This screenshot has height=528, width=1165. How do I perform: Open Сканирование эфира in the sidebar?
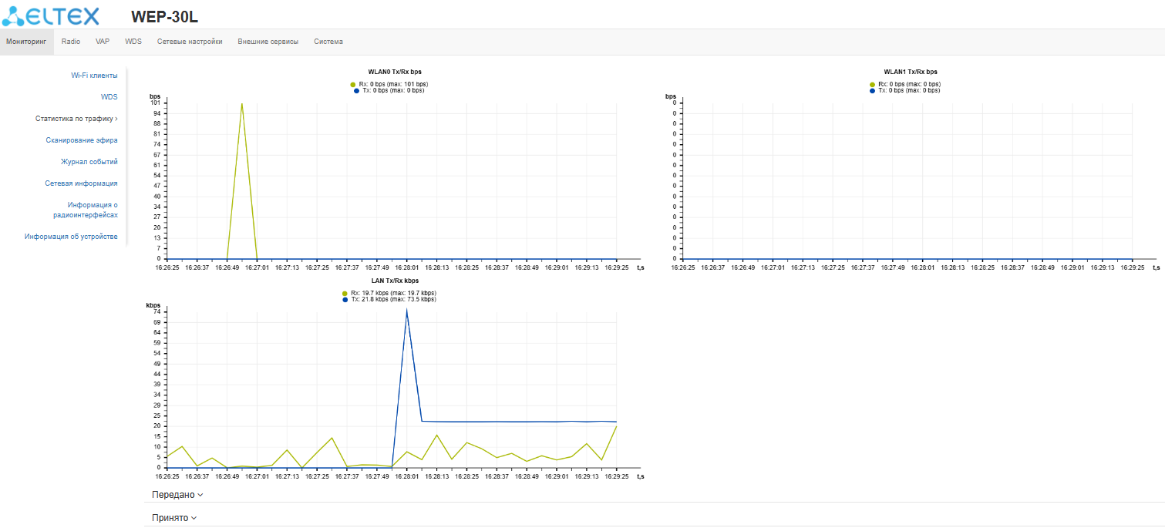click(x=82, y=140)
